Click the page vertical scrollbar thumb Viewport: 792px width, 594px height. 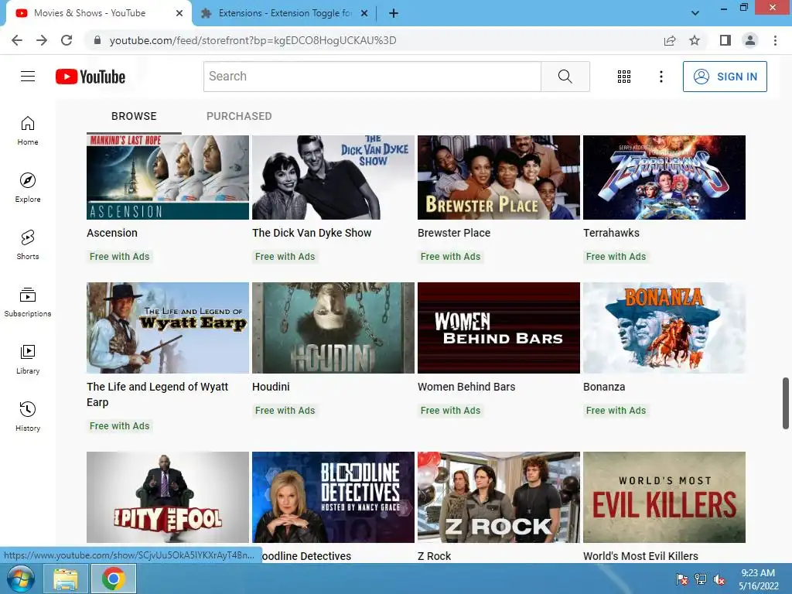(786, 403)
